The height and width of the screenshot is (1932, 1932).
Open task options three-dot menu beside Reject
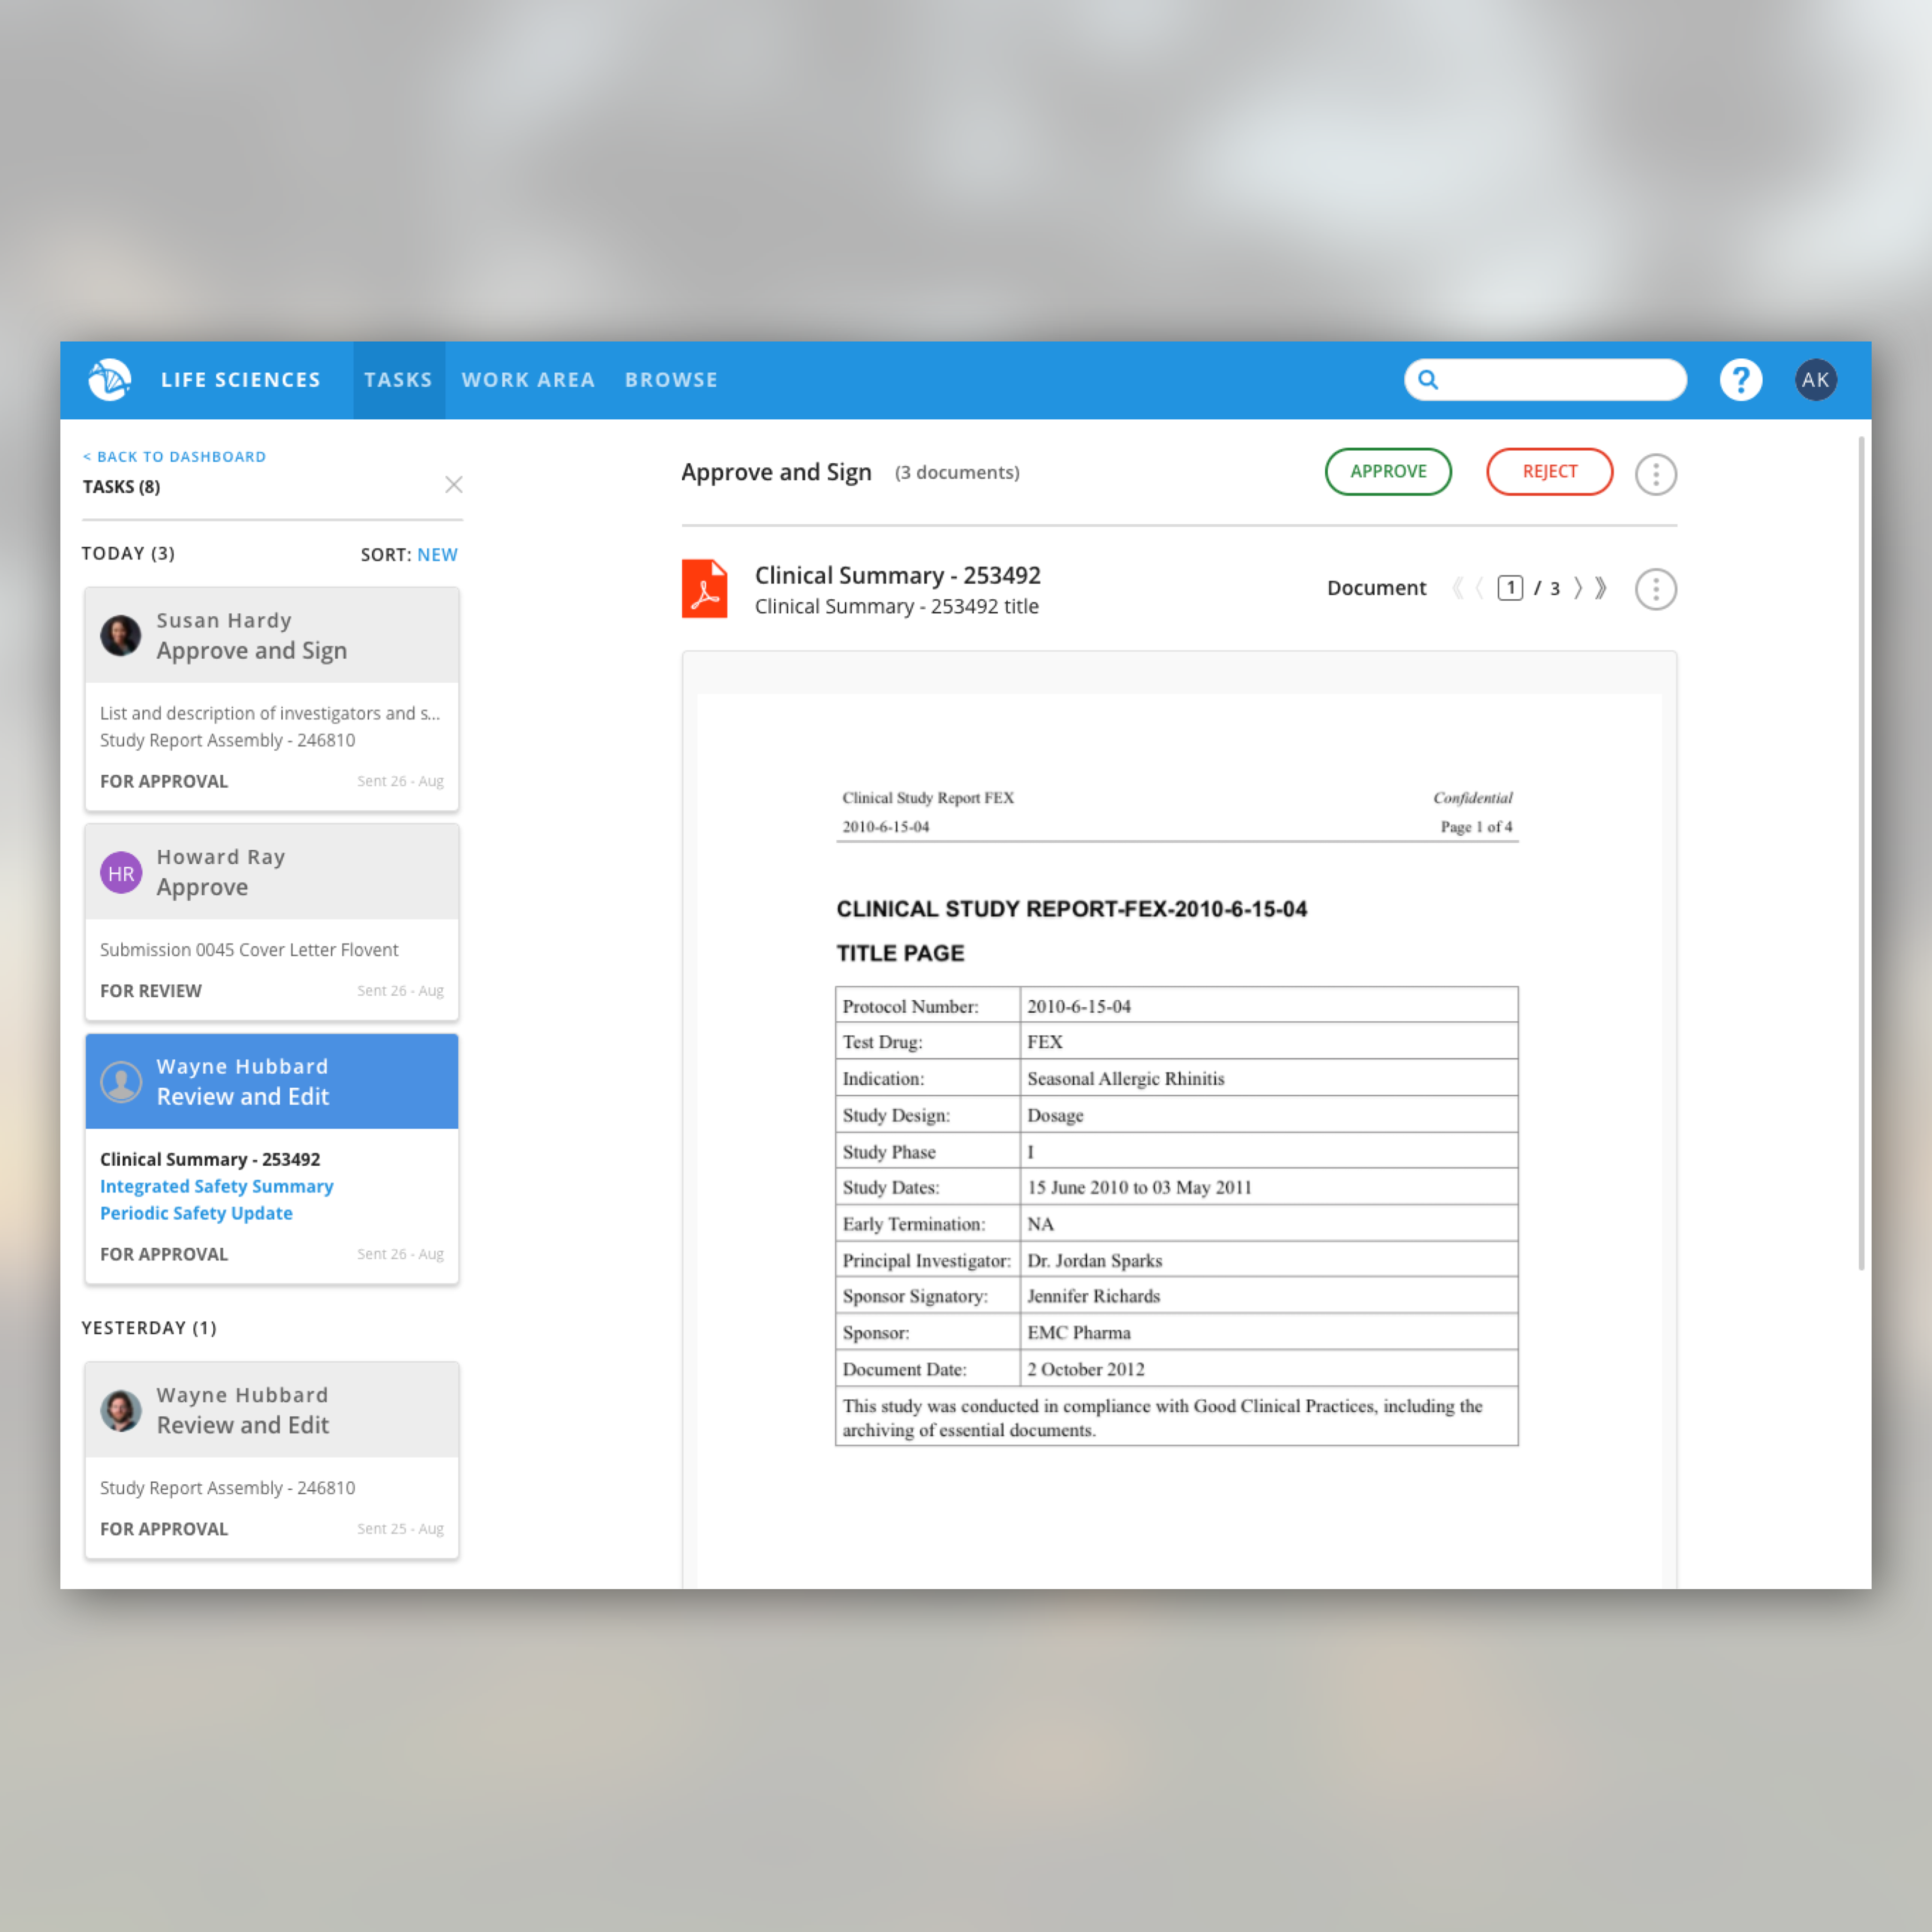[x=1655, y=474]
